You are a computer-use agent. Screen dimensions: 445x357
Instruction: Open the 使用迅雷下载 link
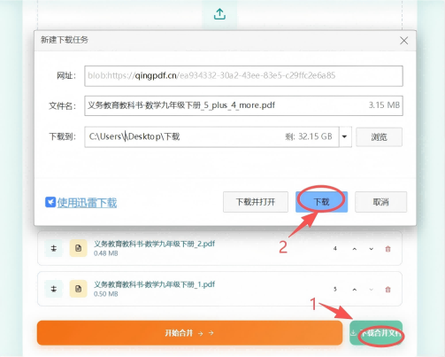click(87, 203)
